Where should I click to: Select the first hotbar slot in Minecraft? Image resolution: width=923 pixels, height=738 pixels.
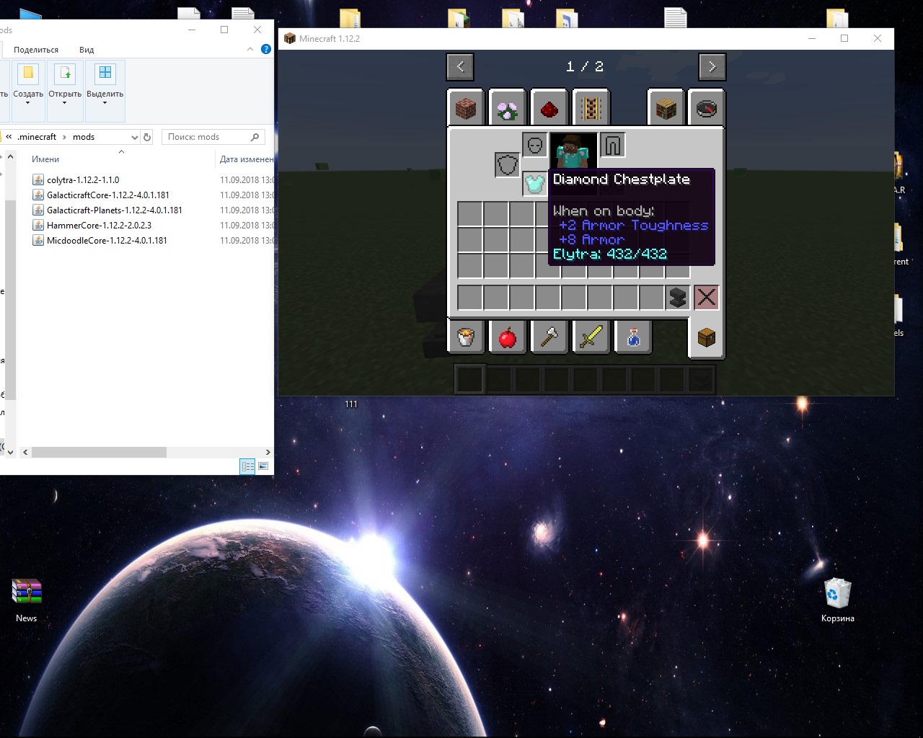[469, 379]
